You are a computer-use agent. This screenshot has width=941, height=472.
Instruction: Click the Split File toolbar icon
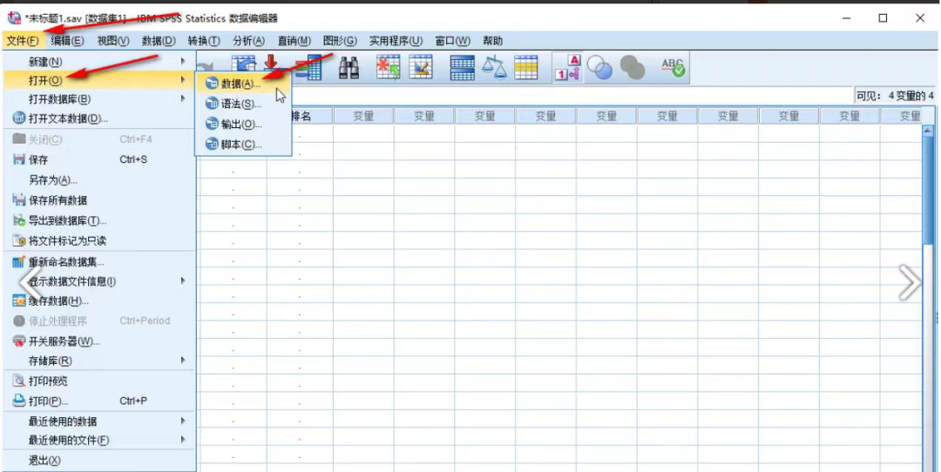click(462, 69)
